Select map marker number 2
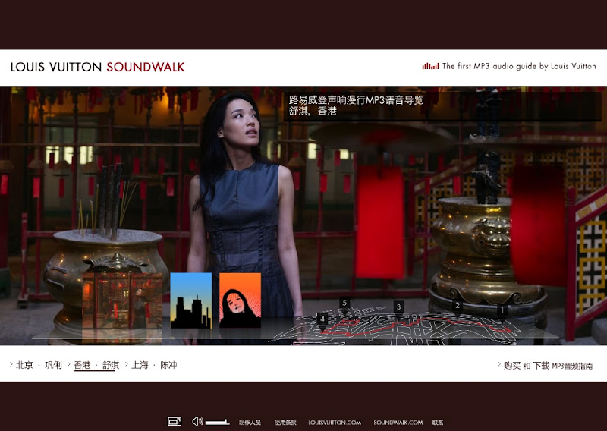607x431 pixels. pyautogui.click(x=458, y=306)
